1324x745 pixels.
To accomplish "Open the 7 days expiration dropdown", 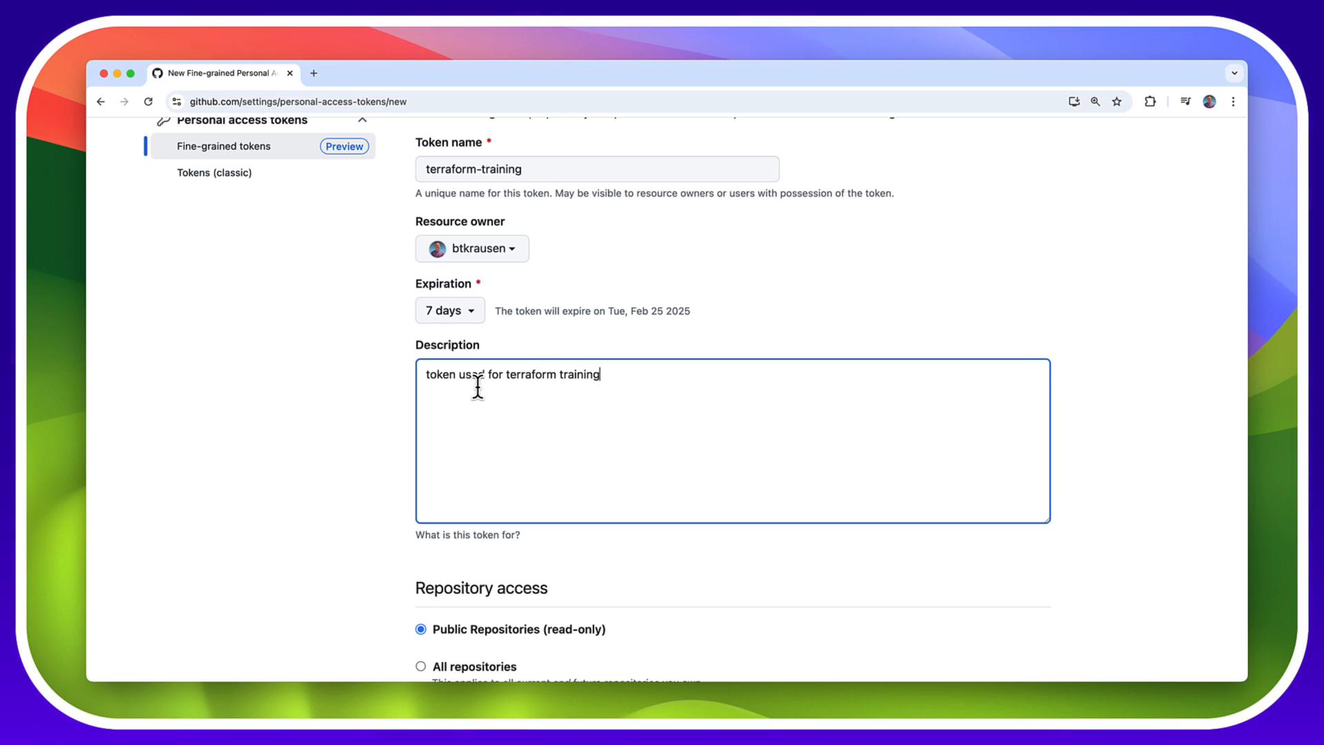I will (450, 310).
